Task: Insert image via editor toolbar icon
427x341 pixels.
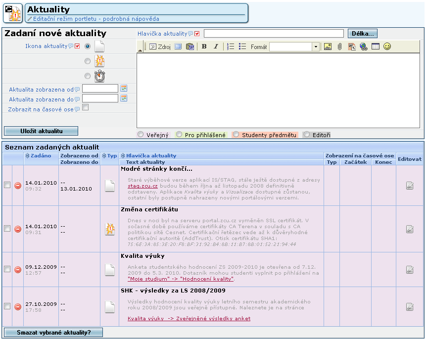Action: 328,47
